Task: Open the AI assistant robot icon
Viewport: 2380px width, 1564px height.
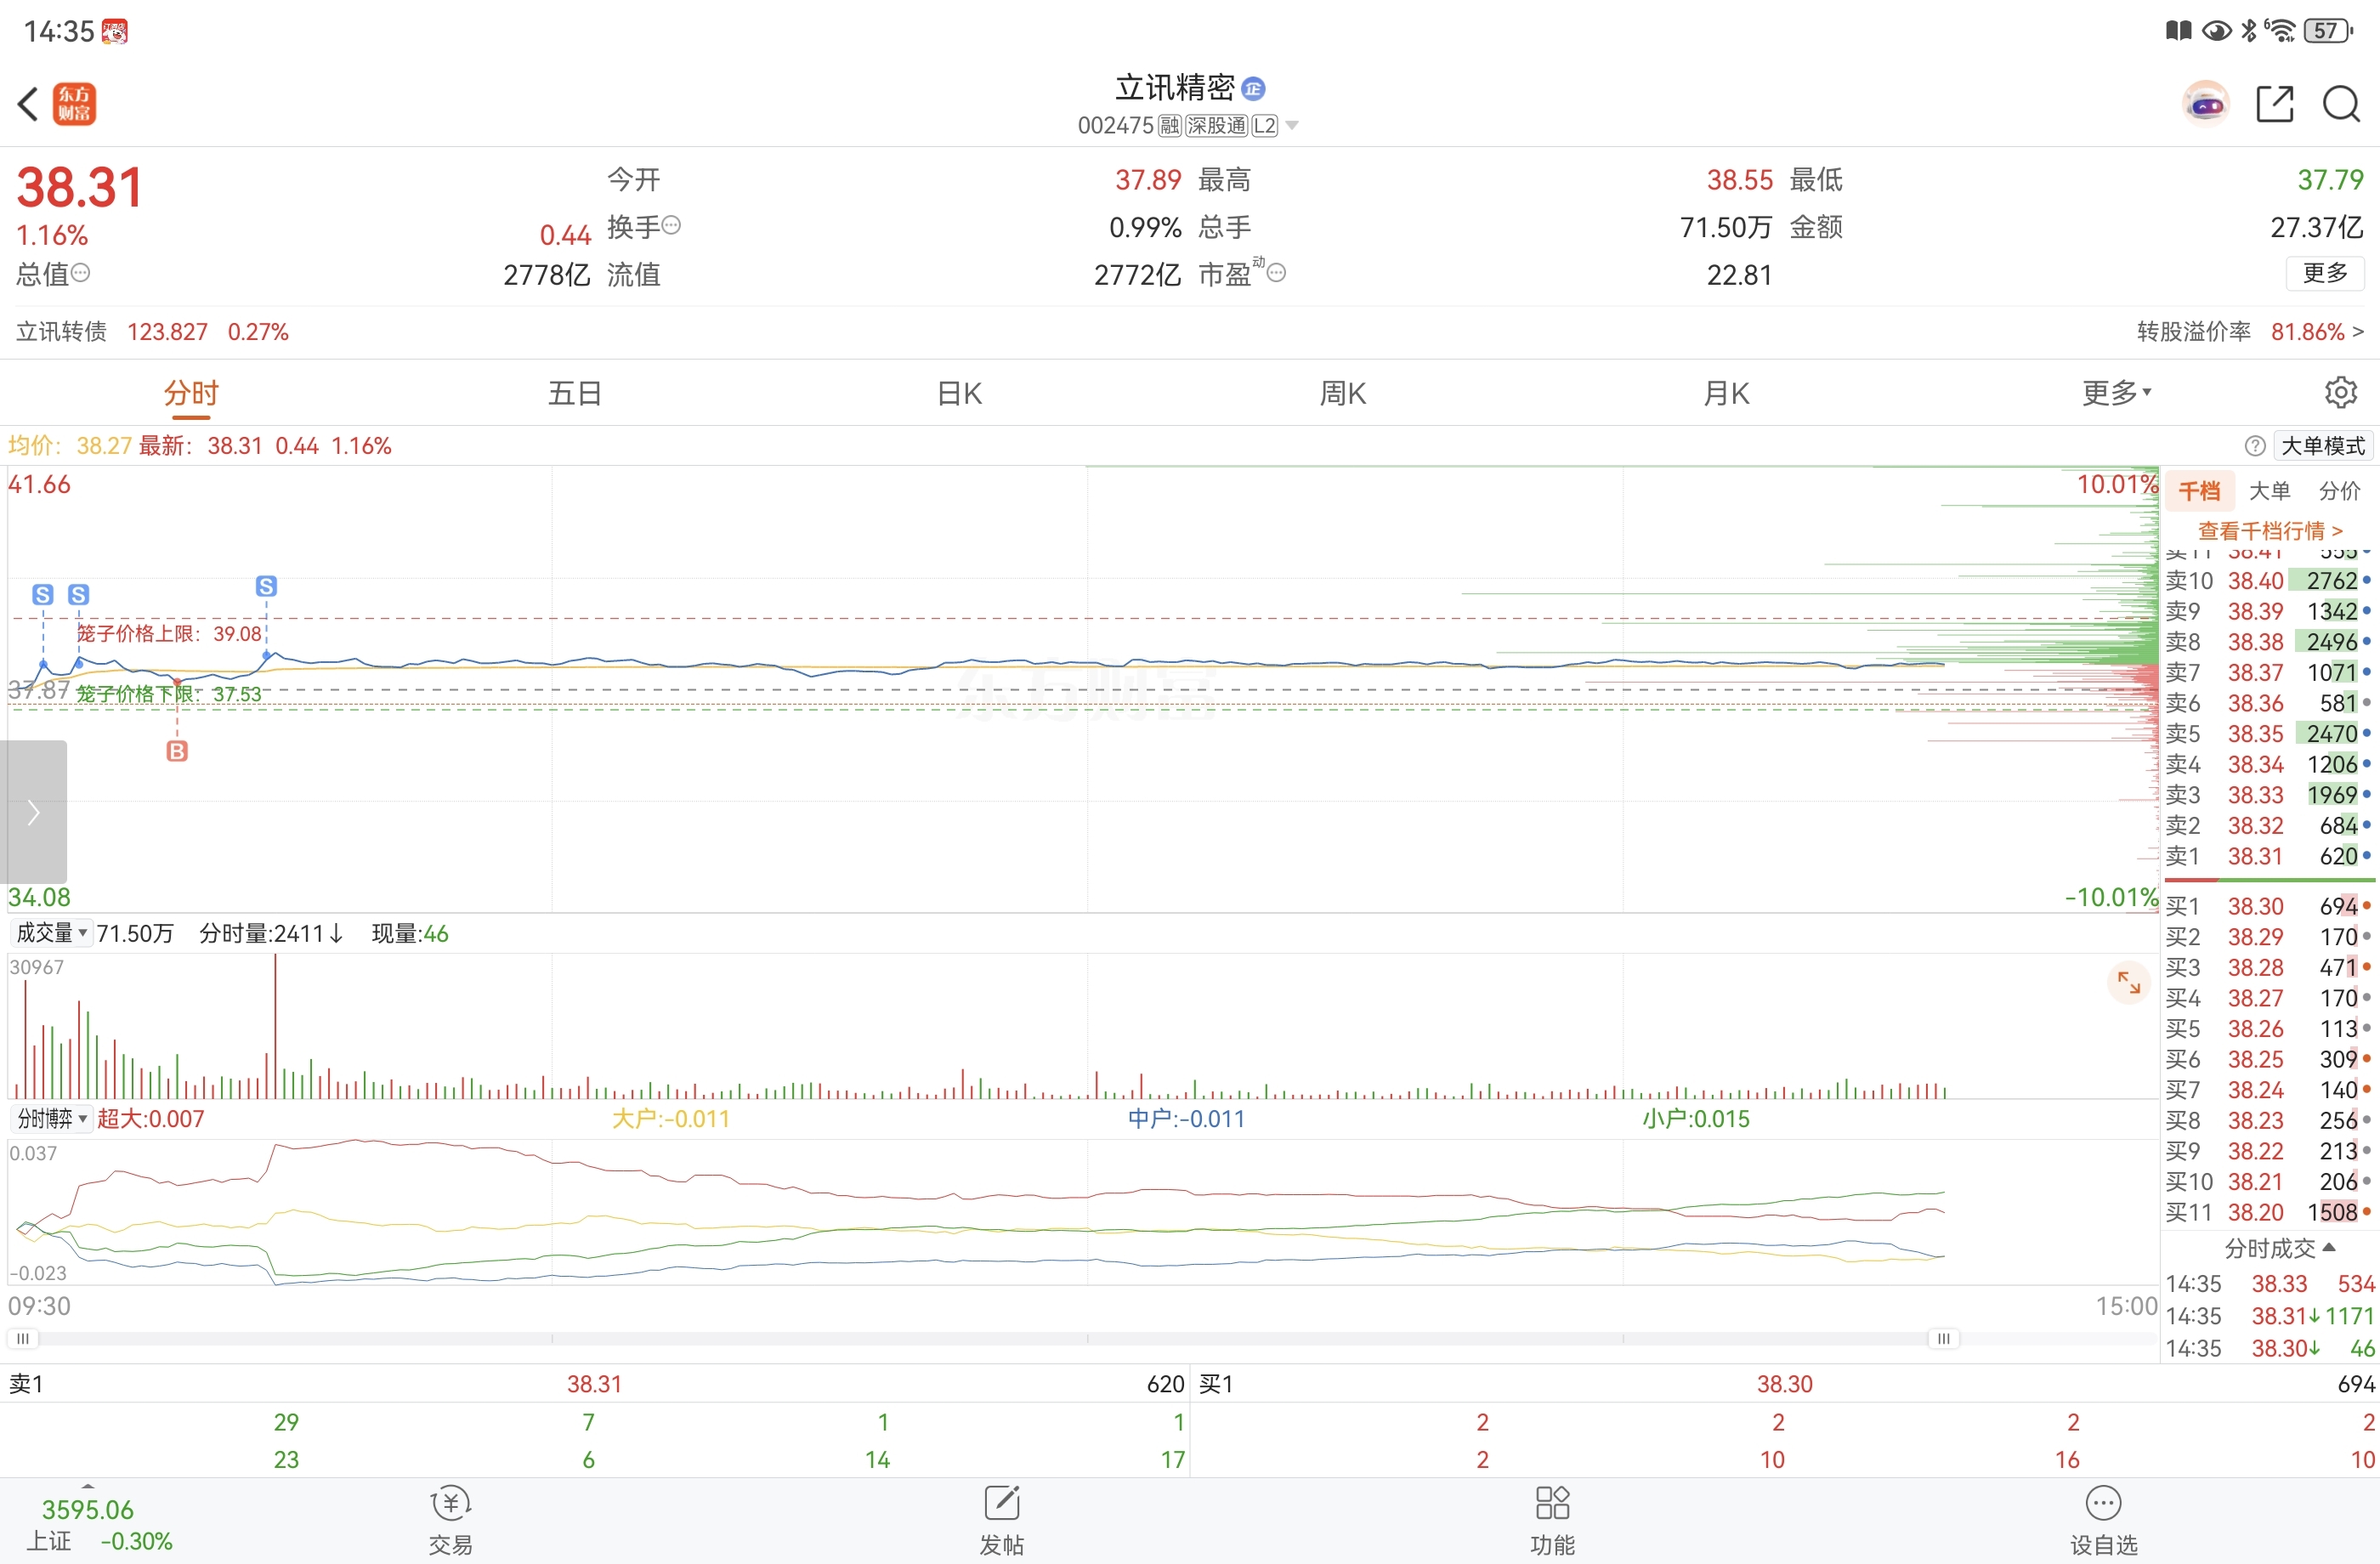Action: [2206, 104]
